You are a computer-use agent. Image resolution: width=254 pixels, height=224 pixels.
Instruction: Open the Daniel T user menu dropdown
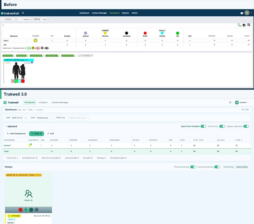(x=242, y=103)
